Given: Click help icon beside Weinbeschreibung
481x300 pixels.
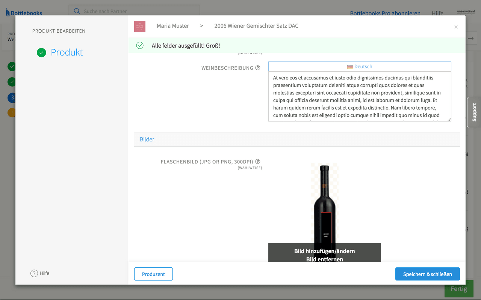Looking at the screenshot, I should click(x=258, y=68).
